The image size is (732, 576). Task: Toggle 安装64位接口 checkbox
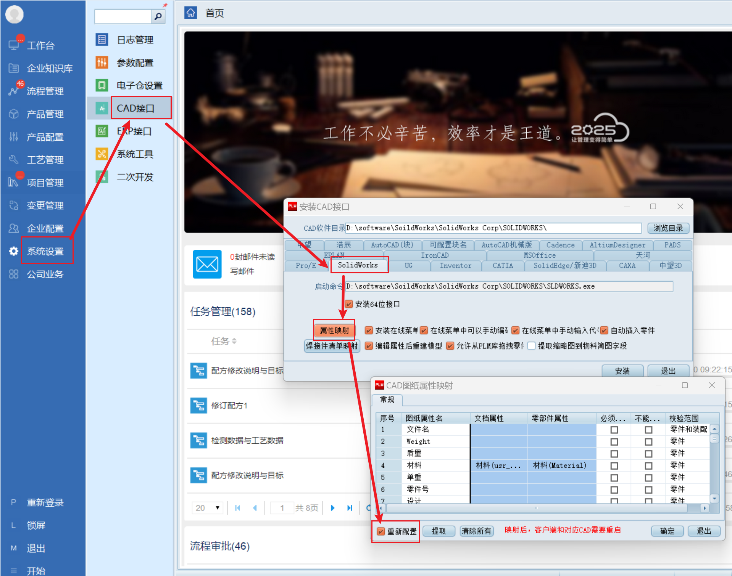click(349, 304)
